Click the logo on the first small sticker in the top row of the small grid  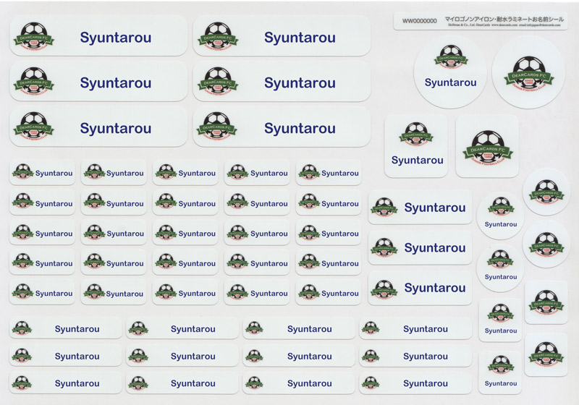(x=22, y=172)
